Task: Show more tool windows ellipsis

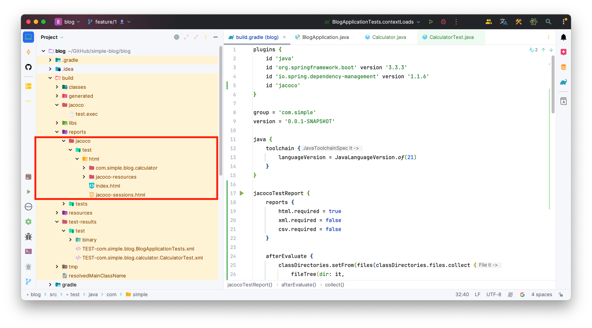Action: (28, 101)
